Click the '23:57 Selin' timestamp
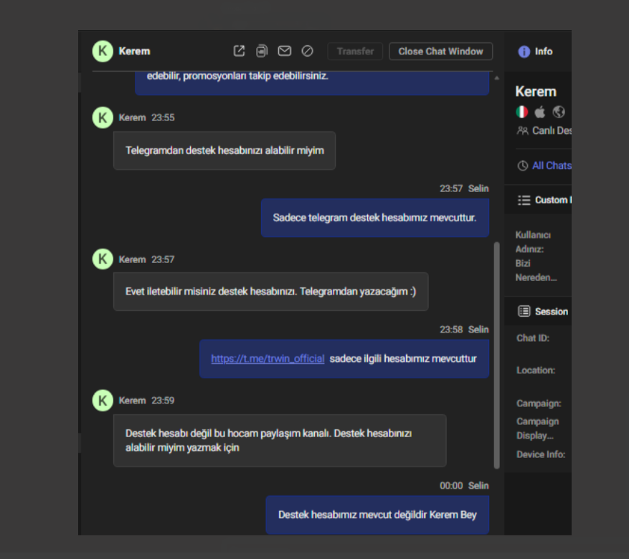The image size is (629, 559). point(464,188)
